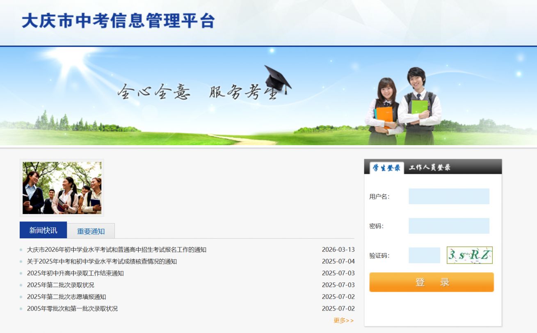Open the 更多>> news link

pos(343,320)
